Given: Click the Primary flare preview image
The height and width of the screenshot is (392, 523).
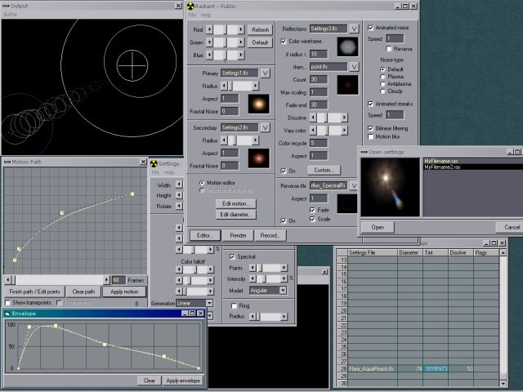Looking at the screenshot, I should coord(258,104).
